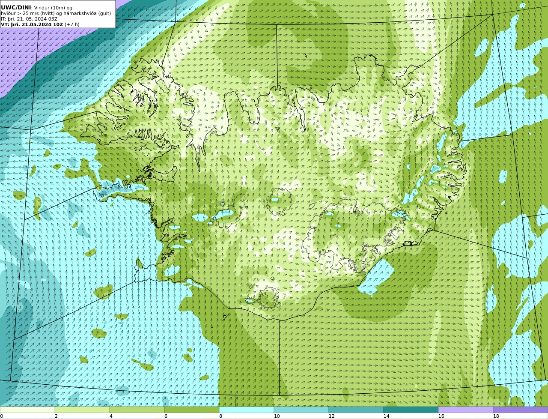
Task: Click the medium green 4–6 m/s legend swatch
Action: coord(137,410)
